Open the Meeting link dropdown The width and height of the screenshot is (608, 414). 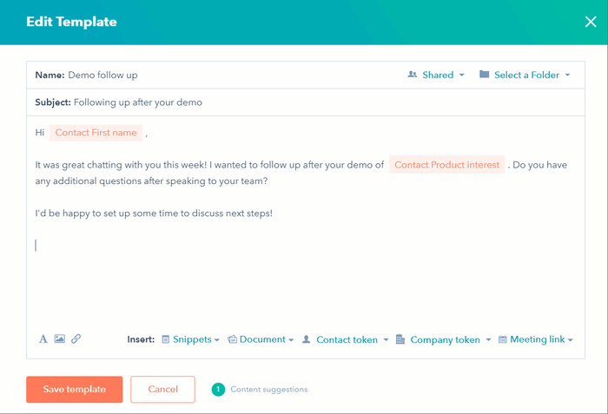tap(537, 340)
